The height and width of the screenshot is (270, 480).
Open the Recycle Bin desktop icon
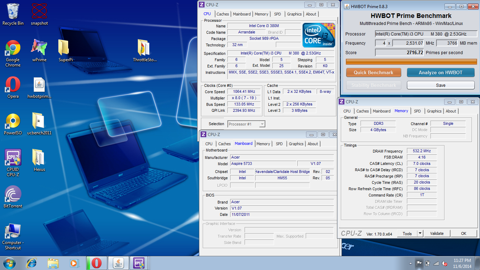click(13, 14)
